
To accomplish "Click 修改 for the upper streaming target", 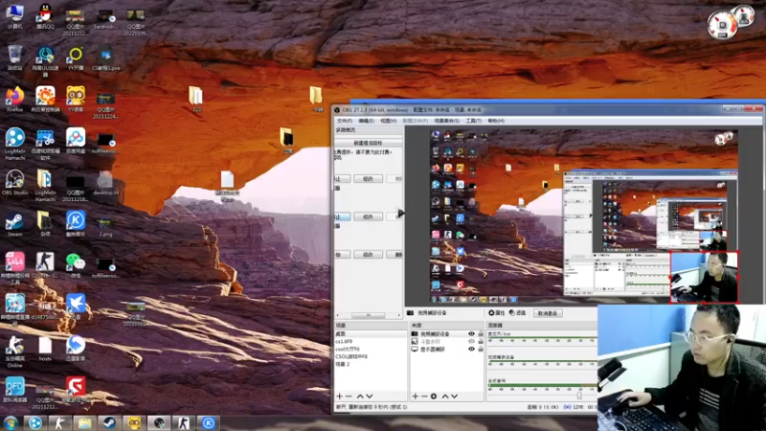I will click(369, 179).
